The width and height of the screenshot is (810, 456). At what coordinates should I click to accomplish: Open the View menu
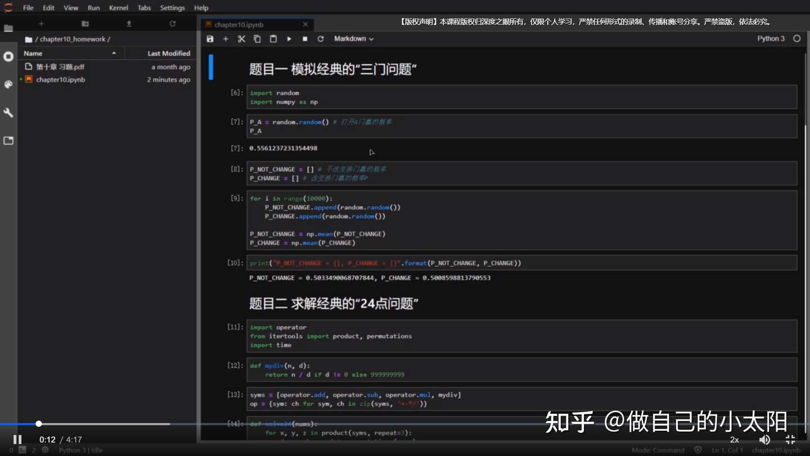(71, 8)
